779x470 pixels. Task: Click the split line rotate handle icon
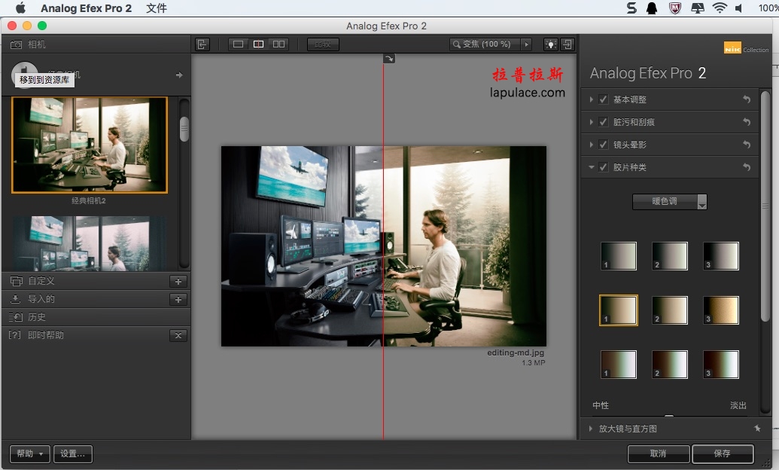[389, 59]
